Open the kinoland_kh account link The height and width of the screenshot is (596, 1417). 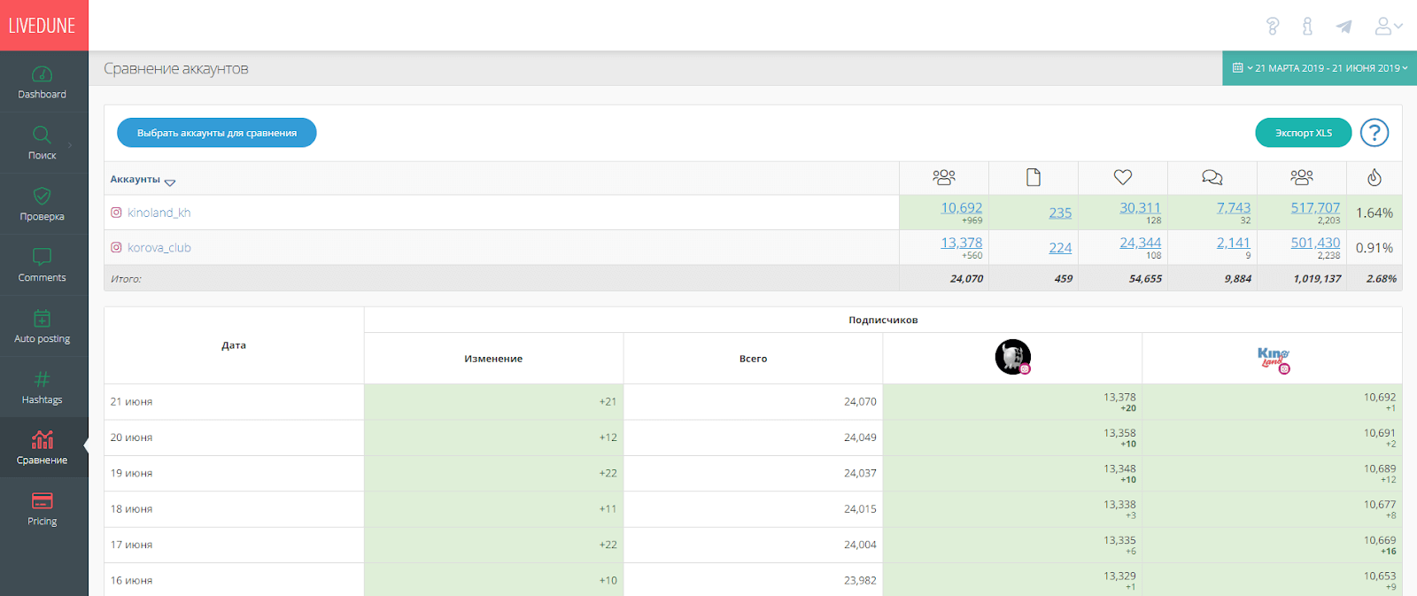click(x=159, y=213)
